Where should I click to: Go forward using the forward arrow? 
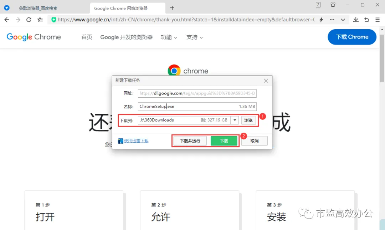(18, 20)
